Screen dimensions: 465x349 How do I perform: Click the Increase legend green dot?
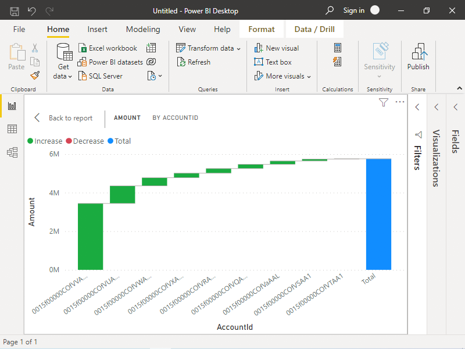pyautogui.click(x=30, y=141)
